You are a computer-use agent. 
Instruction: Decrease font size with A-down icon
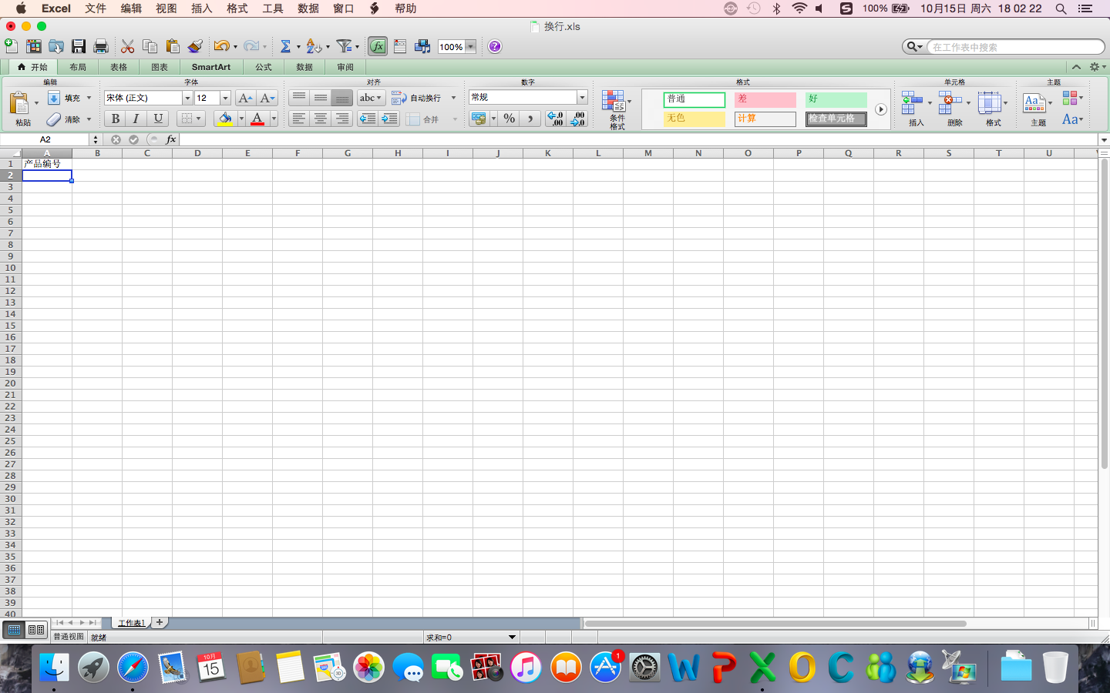pyautogui.click(x=267, y=98)
